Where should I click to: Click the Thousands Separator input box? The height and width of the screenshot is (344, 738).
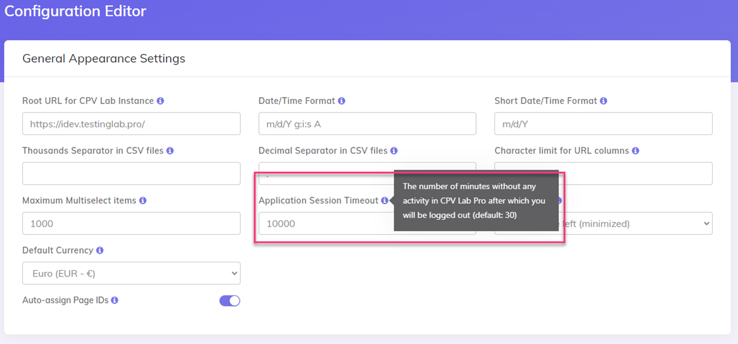131,174
